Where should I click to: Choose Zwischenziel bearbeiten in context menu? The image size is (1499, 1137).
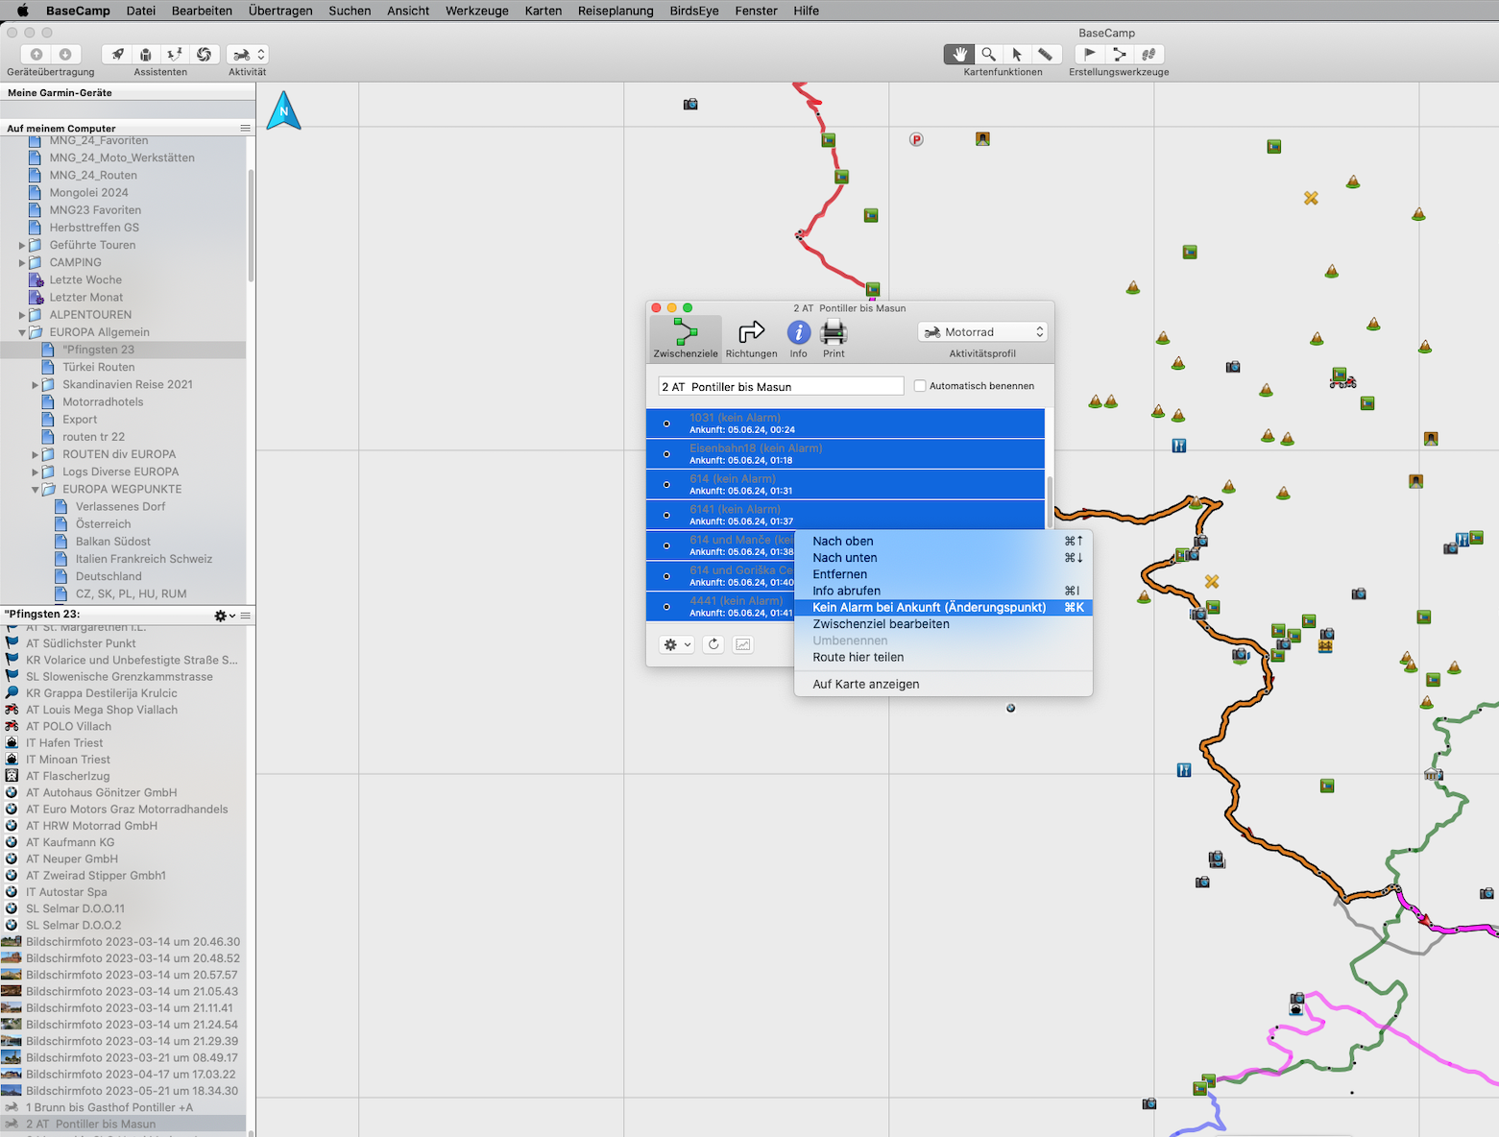pyautogui.click(x=943, y=624)
